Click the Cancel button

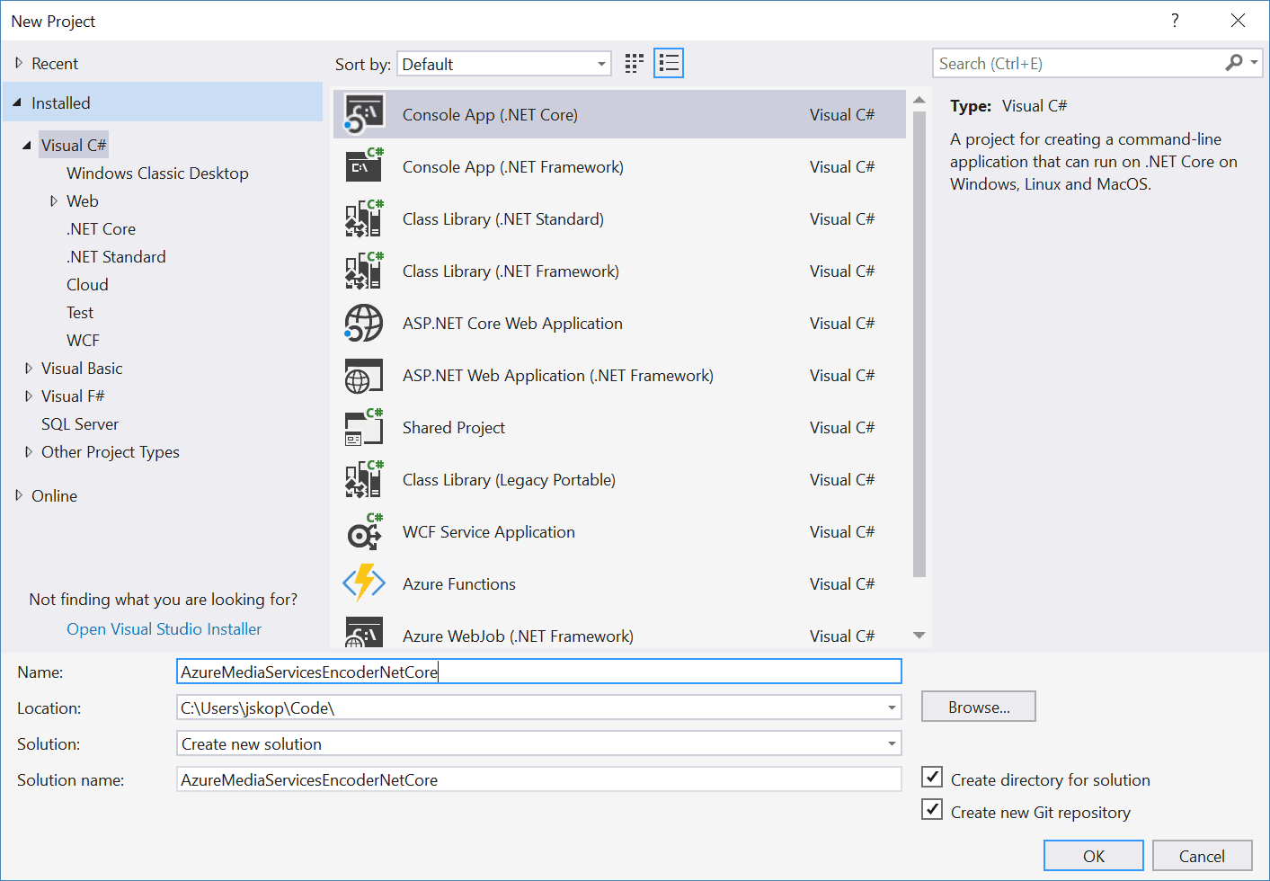coord(1202,855)
